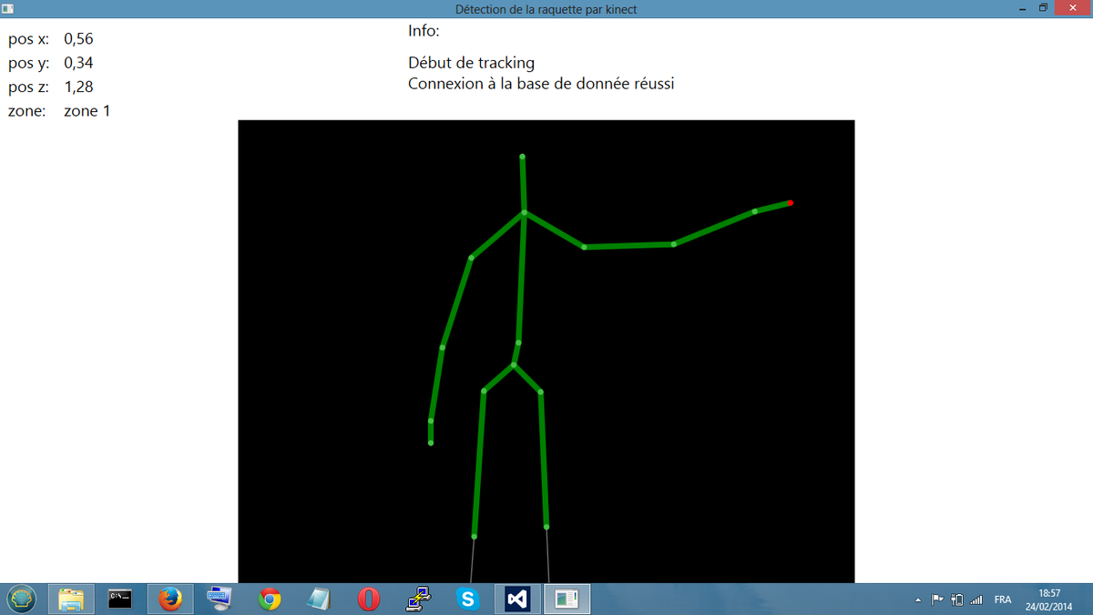Image resolution: width=1093 pixels, height=615 pixels.
Task: Open the Notepad taskbar icon
Action: [x=319, y=599]
